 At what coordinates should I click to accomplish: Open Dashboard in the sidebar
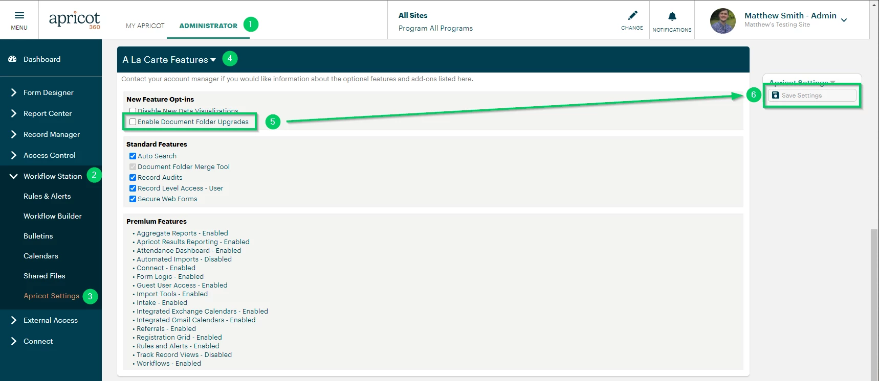42,59
